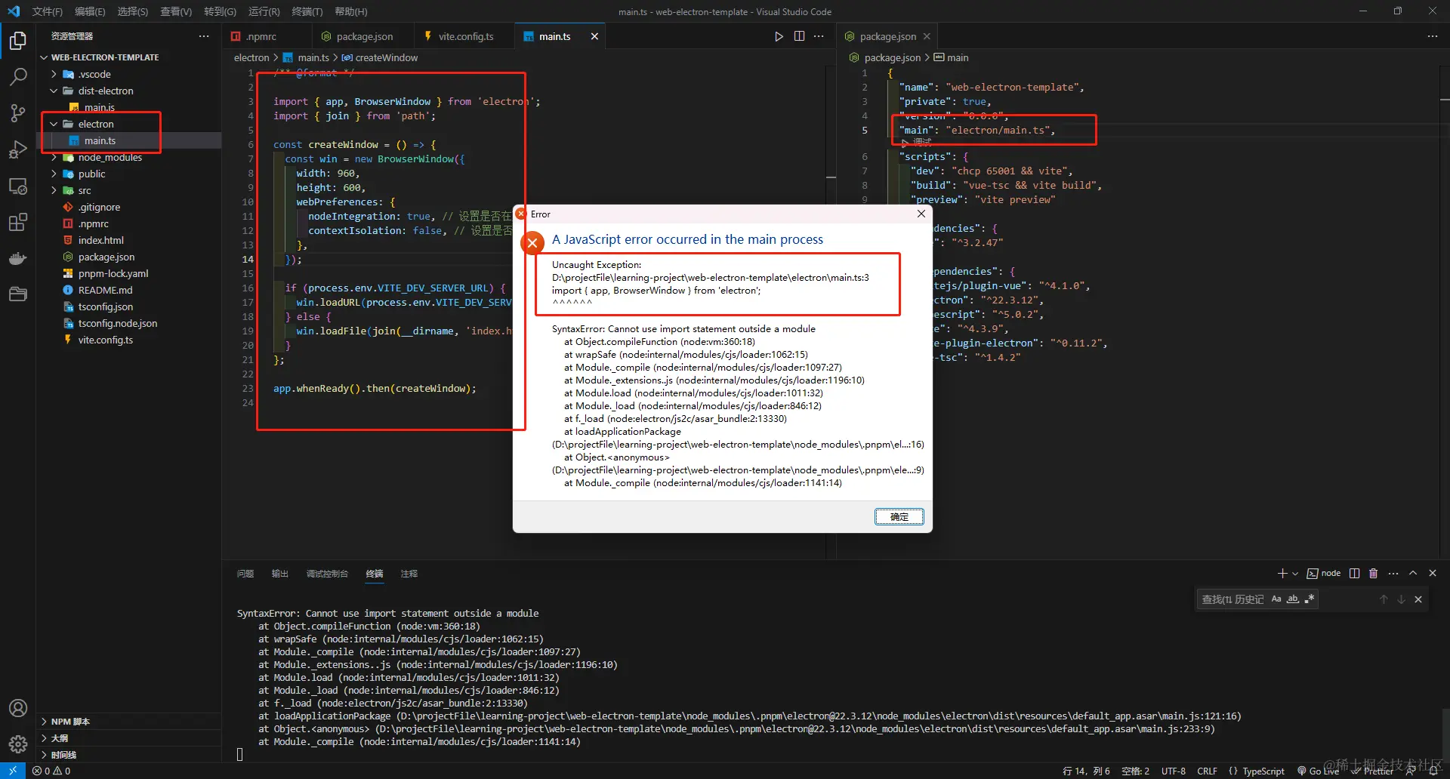Open vite.config.ts in the file explorer
Image resolution: width=1450 pixels, height=779 pixels.
pos(105,340)
